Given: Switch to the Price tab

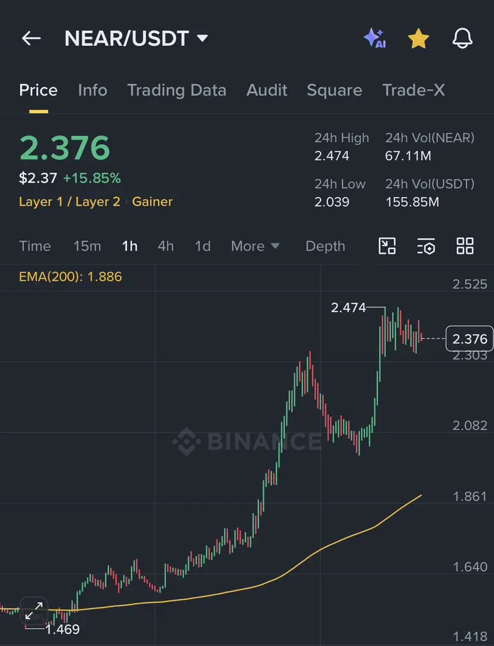Looking at the screenshot, I should point(38,90).
